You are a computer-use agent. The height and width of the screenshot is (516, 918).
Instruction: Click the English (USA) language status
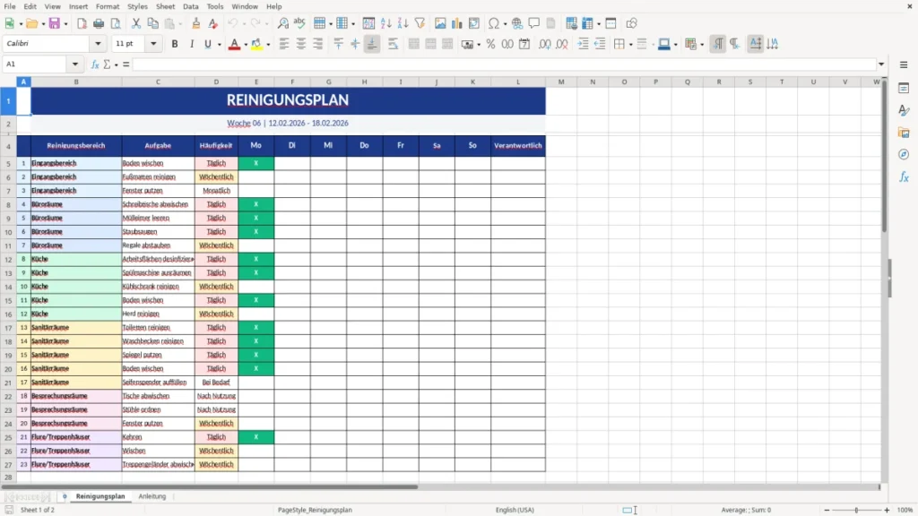click(x=515, y=510)
